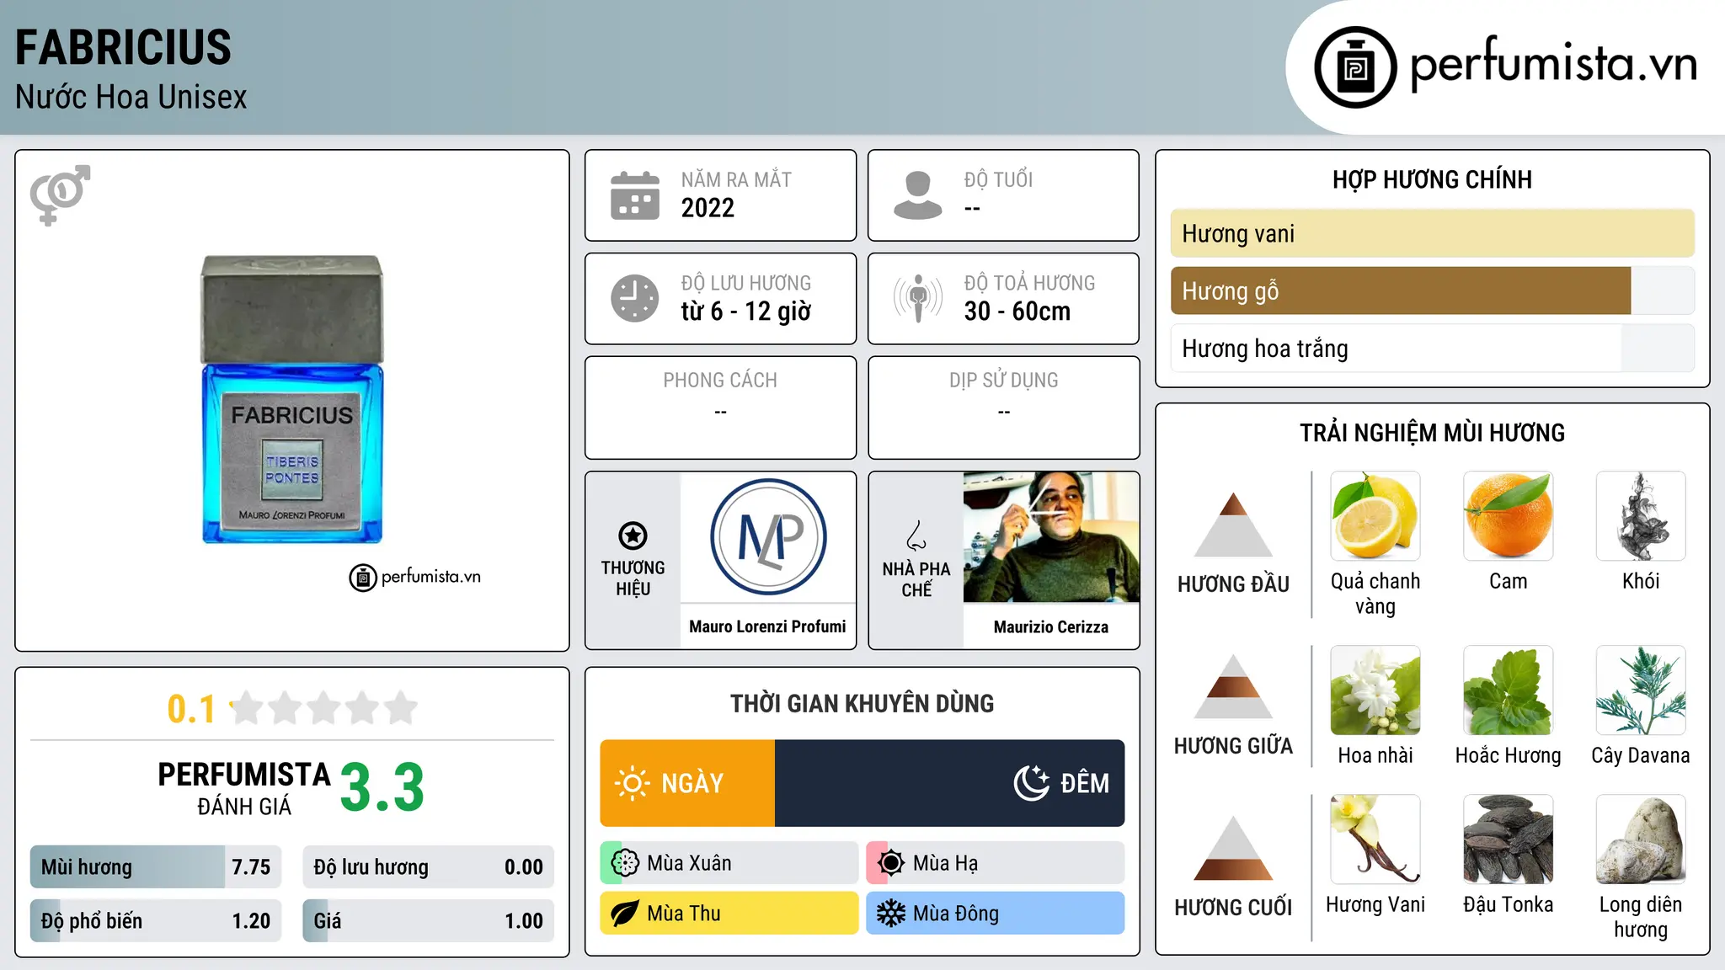Select the Đêm nighttime segment
Viewport: 1725px width, 970px height.
pos(950,783)
